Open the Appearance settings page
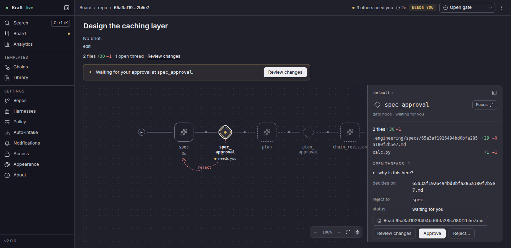Viewport: 511px width, 248px height. pyautogui.click(x=37, y=164)
